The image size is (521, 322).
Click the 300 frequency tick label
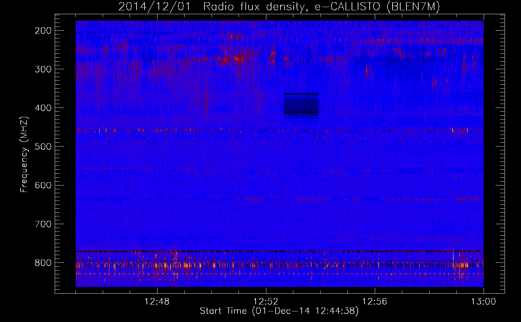click(x=43, y=69)
